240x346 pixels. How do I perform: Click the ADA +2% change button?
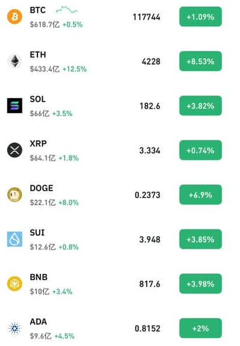(x=201, y=328)
